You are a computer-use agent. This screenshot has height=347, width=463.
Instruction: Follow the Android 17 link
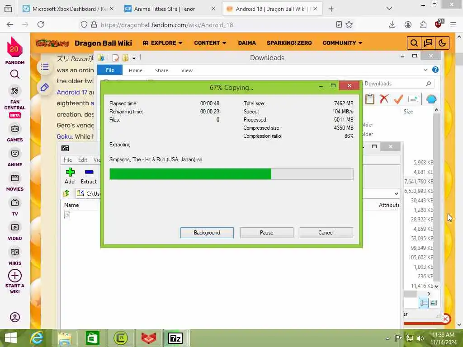point(72,92)
